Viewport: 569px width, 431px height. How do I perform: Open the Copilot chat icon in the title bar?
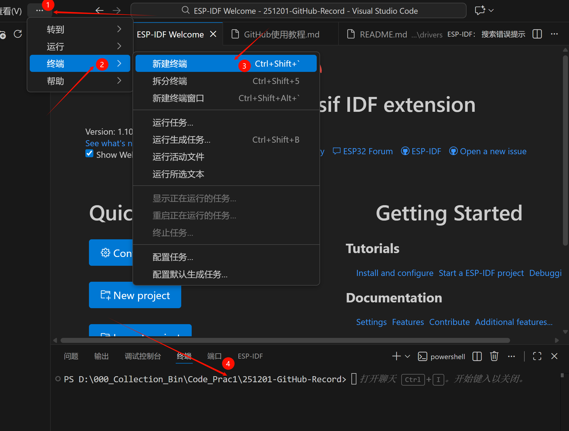point(480,11)
